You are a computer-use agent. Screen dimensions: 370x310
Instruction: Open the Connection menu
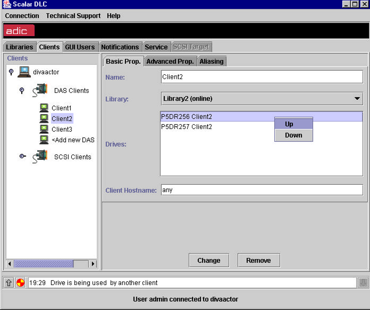[22, 16]
